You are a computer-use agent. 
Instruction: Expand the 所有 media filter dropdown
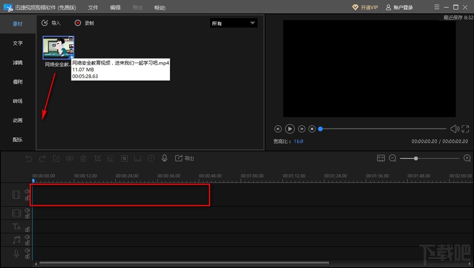point(233,23)
